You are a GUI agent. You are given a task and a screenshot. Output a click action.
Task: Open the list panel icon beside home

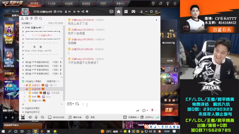click(126, 12)
